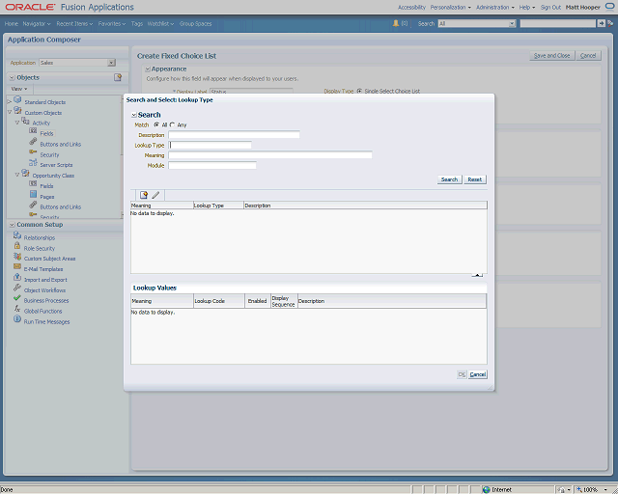Click the Server Scripts icon
This screenshot has height=494, width=618.
(33, 162)
